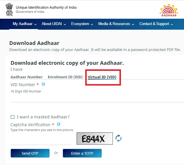Select the Virtual ID (VID) tab
This screenshot has height=165, width=184.
pos(102,77)
